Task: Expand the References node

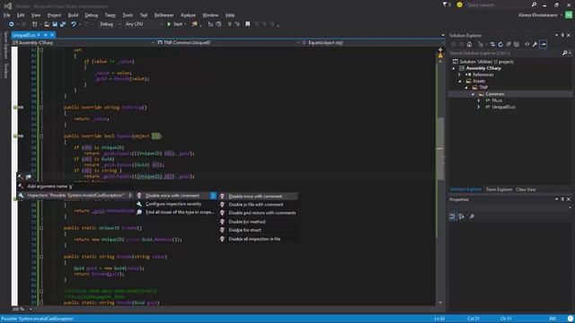Action: 459,74
